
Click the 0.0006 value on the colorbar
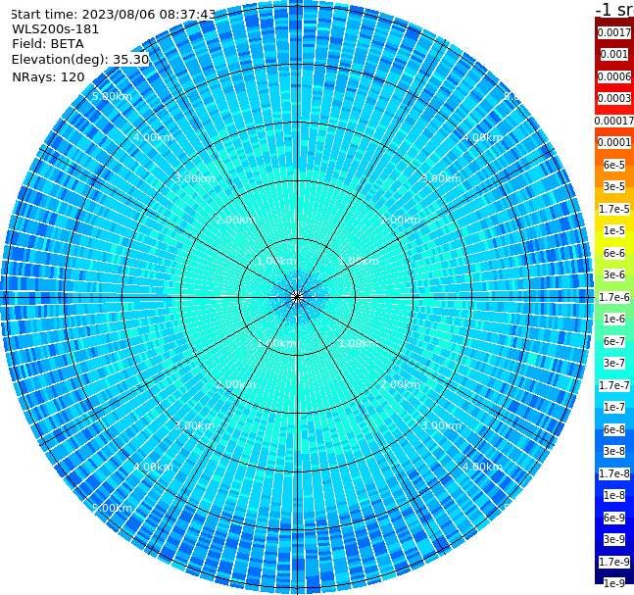click(x=614, y=76)
